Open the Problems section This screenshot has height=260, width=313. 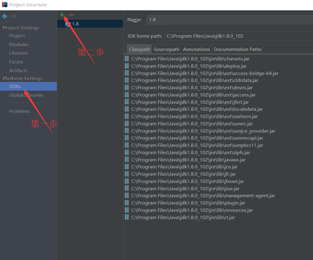click(x=19, y=111)
